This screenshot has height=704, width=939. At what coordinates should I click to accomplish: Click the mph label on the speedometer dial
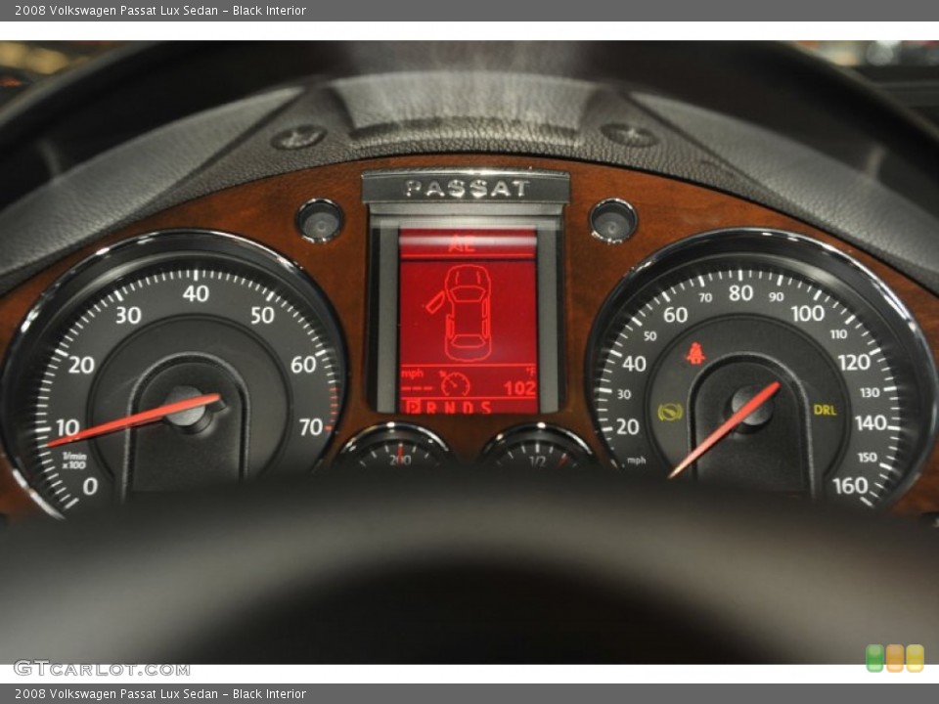(637, 461)
